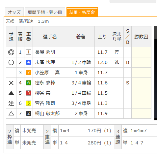Image resolution: width=157 pixels, height=154 pixels.
Task: Click yellow car number 5 badge
Action: pyautogui.click(x=29, y=103)
